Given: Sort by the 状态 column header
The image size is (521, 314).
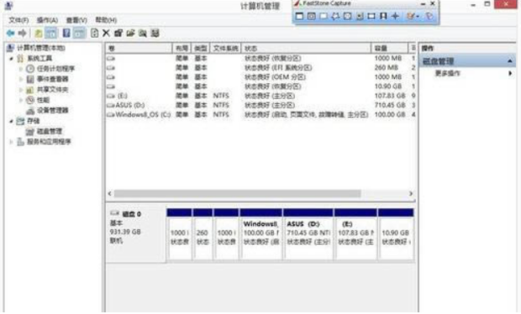Looking at the screenshot, I should 306,49.
